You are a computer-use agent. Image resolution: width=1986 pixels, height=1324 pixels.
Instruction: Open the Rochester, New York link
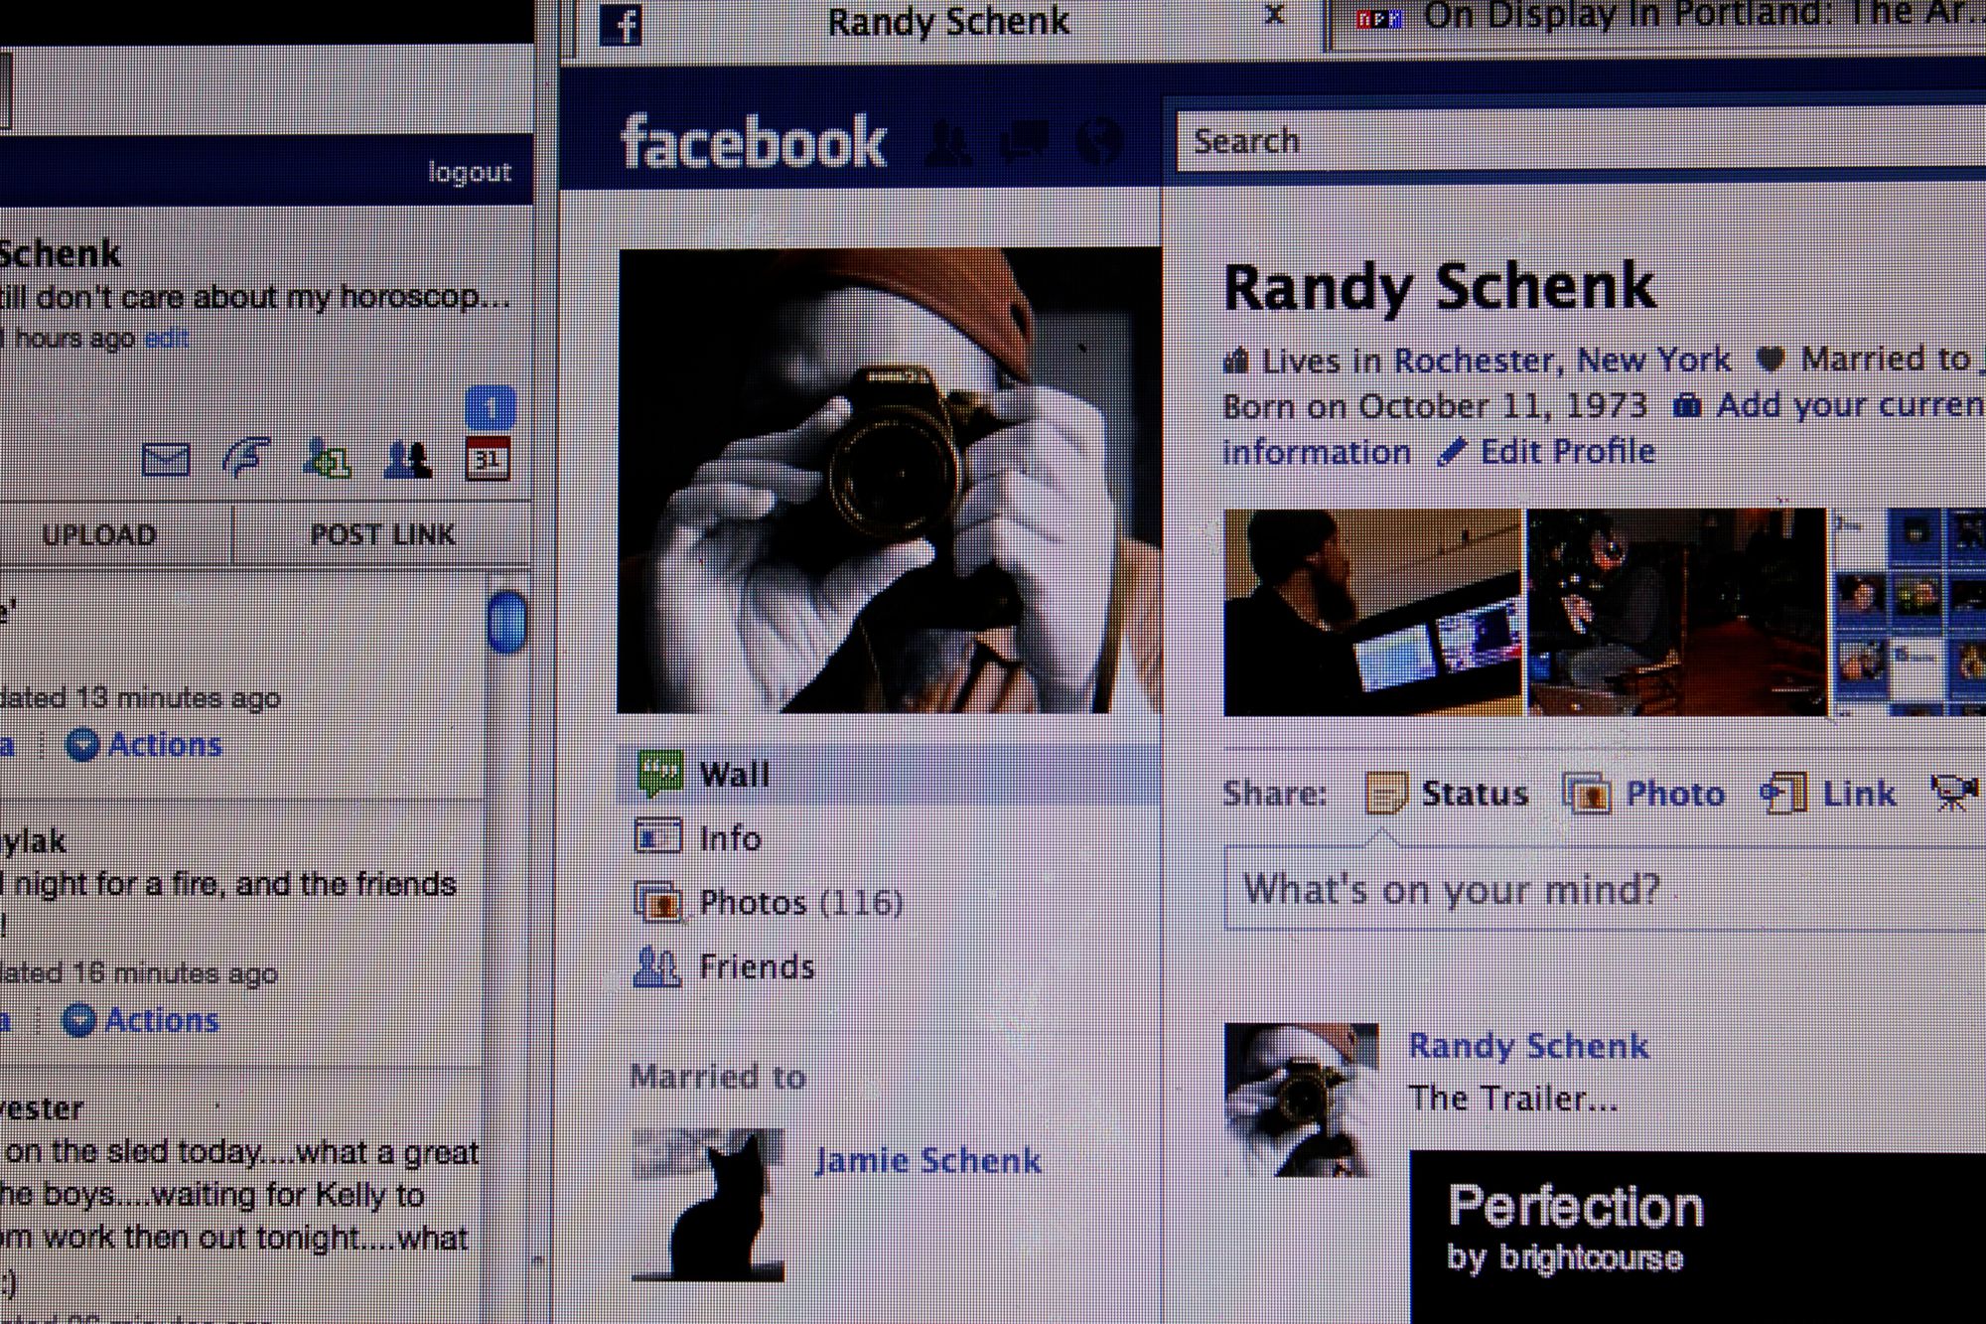point(1562,360)
